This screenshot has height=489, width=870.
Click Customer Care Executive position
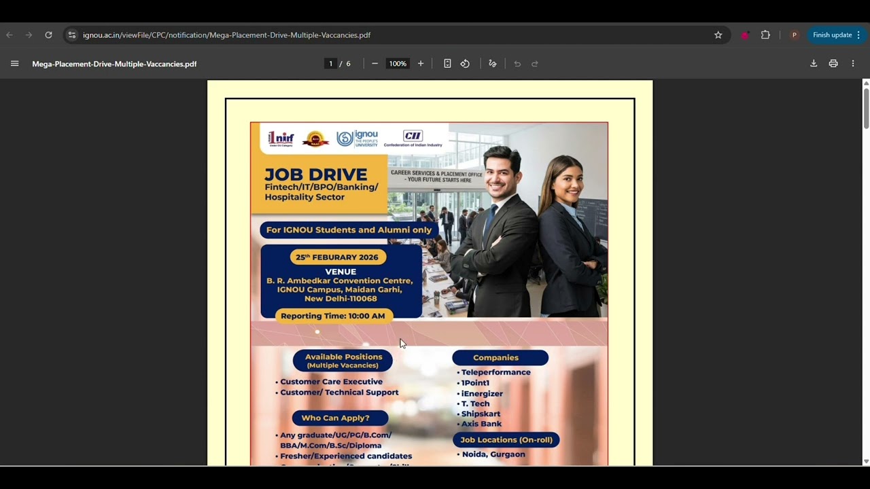(331, 382)
